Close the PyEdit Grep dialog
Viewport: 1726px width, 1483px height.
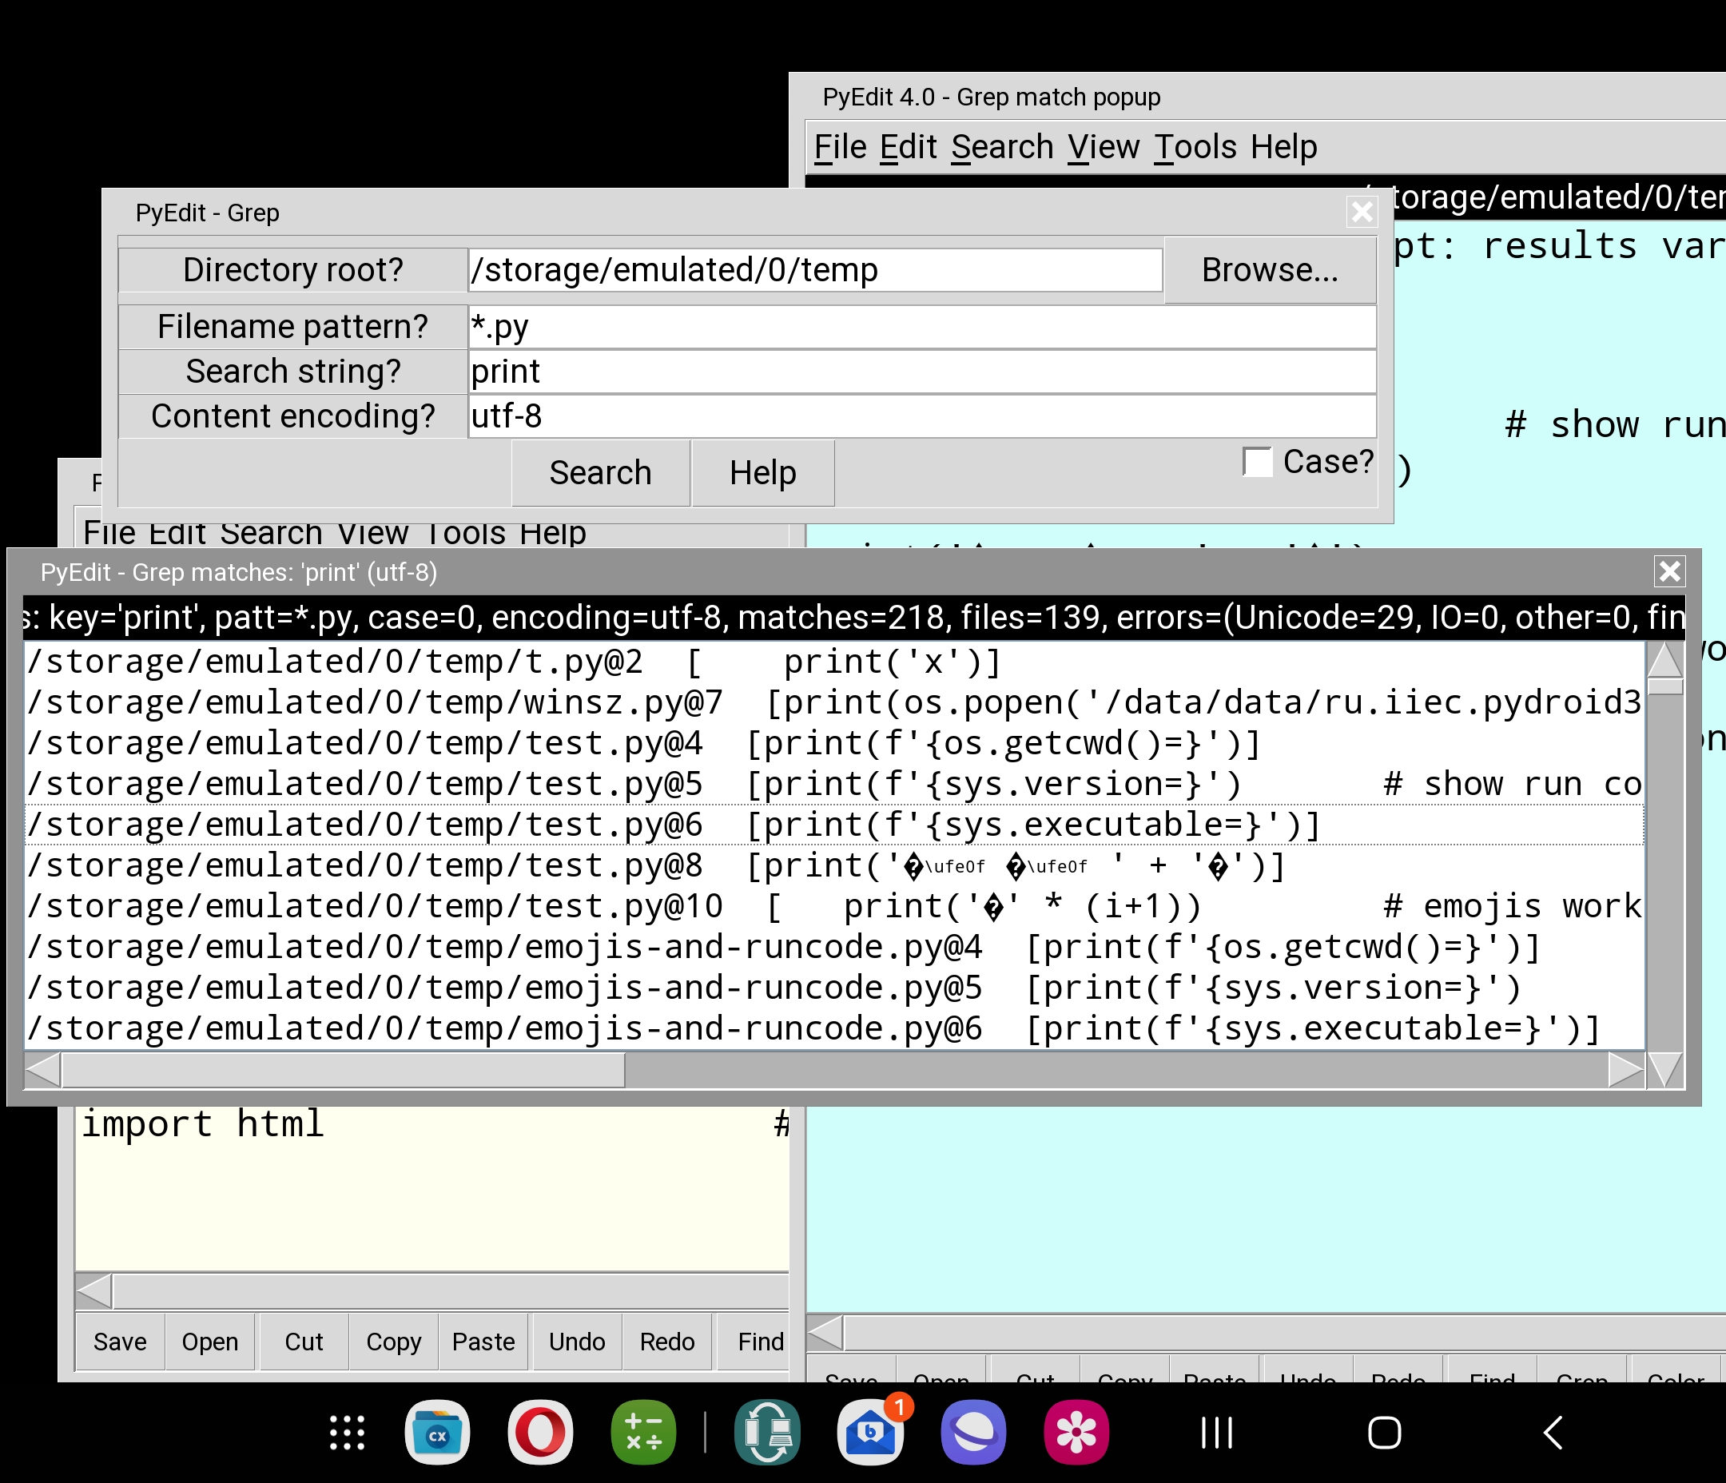1362,212
